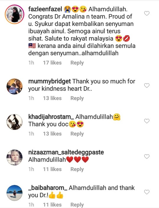
Task: Open mummybridget's profile avatar
Action: coord(15,86)
